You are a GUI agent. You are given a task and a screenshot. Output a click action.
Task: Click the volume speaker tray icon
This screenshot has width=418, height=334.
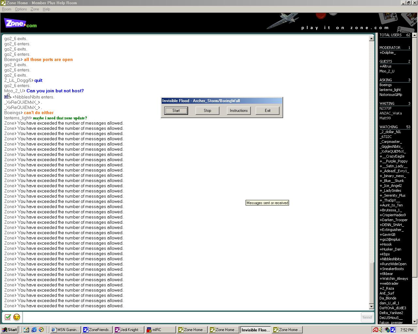pyautogui.click(x=382, y=330)
